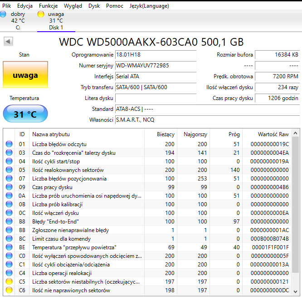Click the status icon for attribute C4
Screen dimensions: 302x299
pos(9,273)
